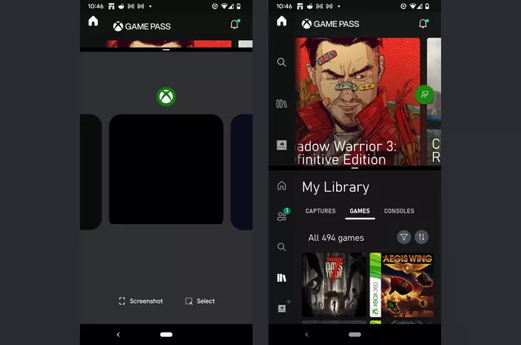The width and height of the screenshot is (521, 345).
Task: Open the sort button next to All 494 games
Action: 422,237
